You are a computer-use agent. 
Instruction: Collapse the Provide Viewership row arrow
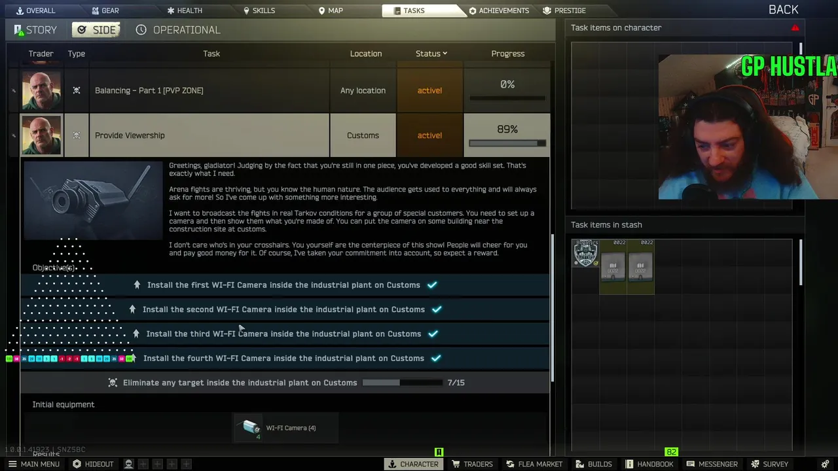pos(13,135)
